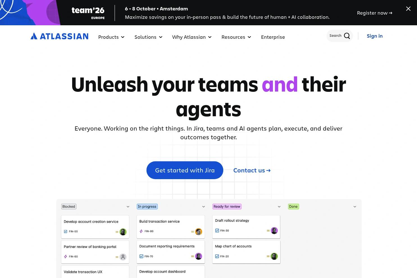Viewport: 417px width, 278px height.
Task: Expand the Products menu
Action: [111, 37]
